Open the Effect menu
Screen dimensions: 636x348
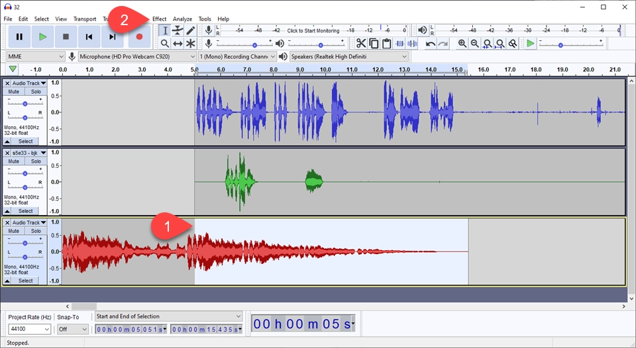point(159,19)
